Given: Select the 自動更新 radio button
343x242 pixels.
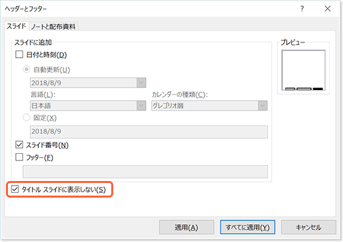Looking at the screenshot, I should tap(26, 70).
